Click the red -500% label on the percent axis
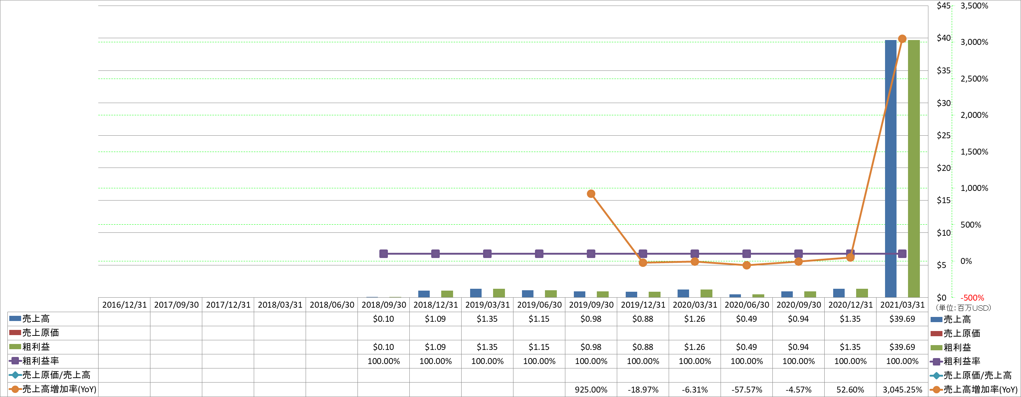This screenshot has height=397, width=1021. click(972, 297)
